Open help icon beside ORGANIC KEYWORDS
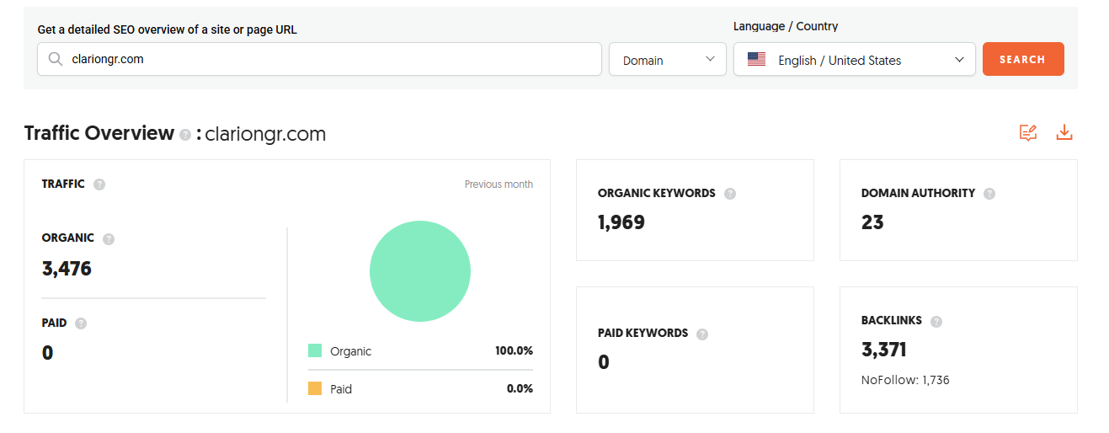The width and height of the screenshot is (1109, 433). [x=730, y=194]
